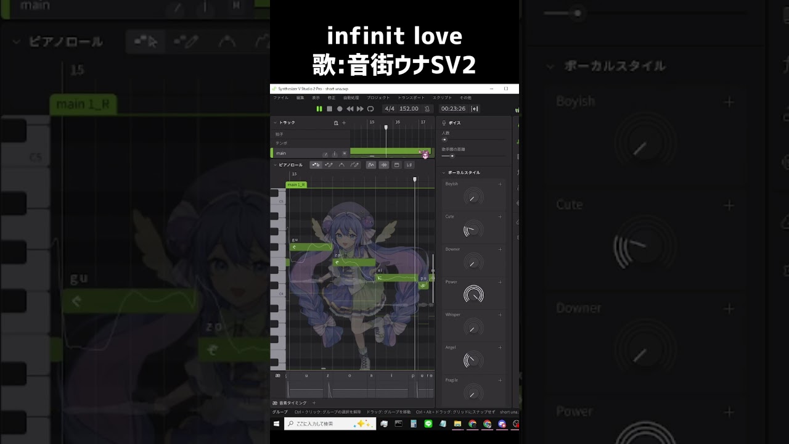Click the track search icon
The width and height of the screenshot is (789, 444).
pos(336,123)
